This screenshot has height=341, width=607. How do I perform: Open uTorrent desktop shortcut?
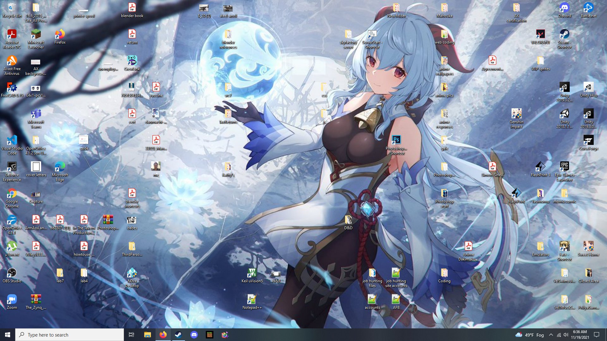click(x=12, y=249)
